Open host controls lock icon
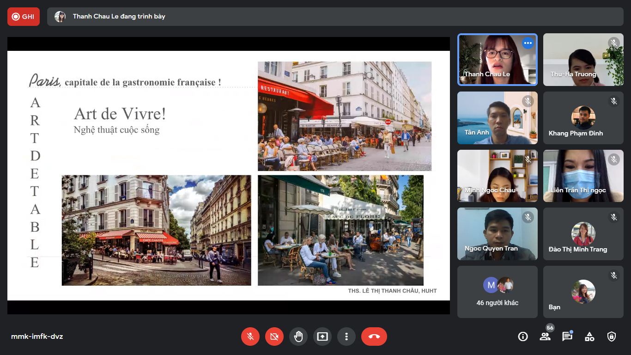Viewport: 631px width, 355px height. (612, 337)
